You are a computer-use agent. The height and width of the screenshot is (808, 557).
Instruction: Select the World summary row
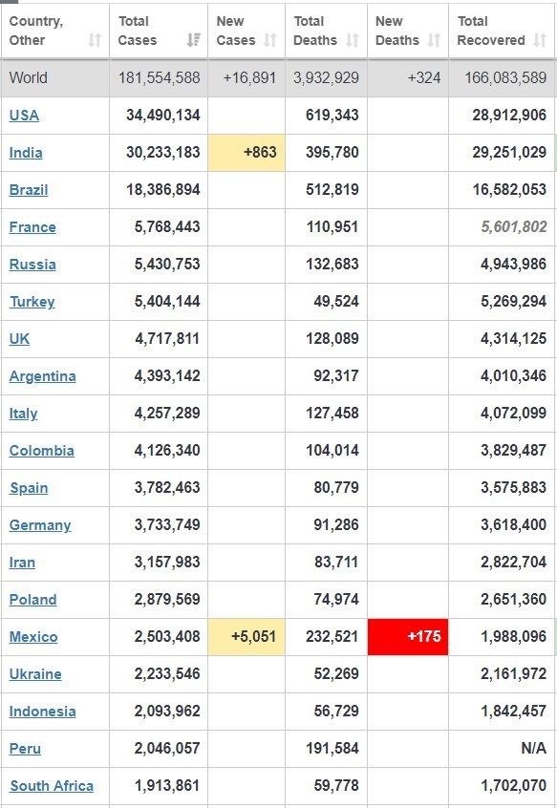pyautogui.click(x=278, y=77)
